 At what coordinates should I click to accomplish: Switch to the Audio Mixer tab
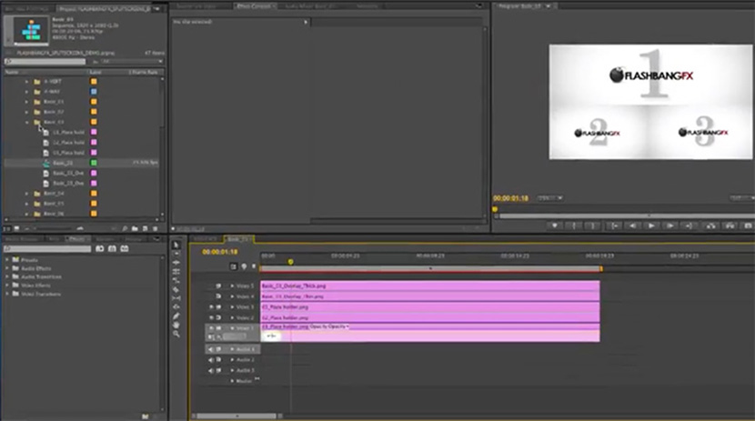tap(310, 6)
